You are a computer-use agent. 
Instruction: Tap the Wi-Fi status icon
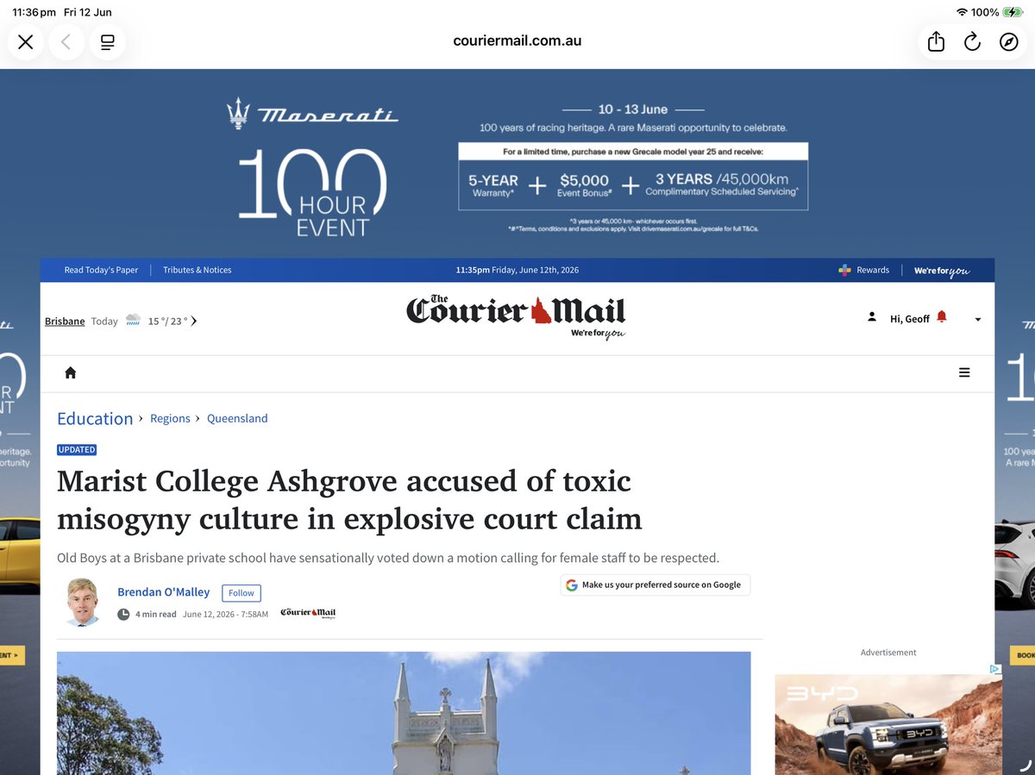(963, 12)
